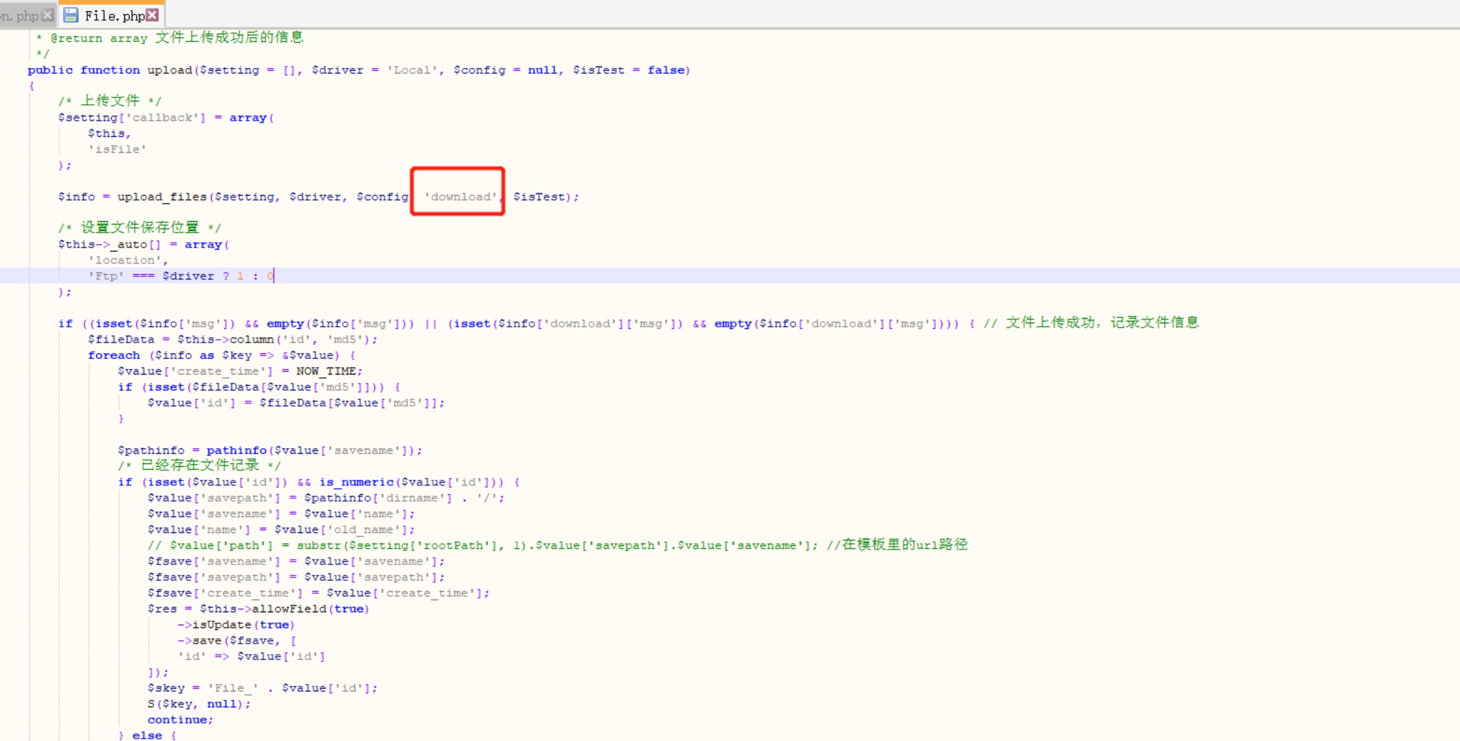Click the NOW_TIME constant
Viewport: 1460px width, 741px height.
[326, 372]
